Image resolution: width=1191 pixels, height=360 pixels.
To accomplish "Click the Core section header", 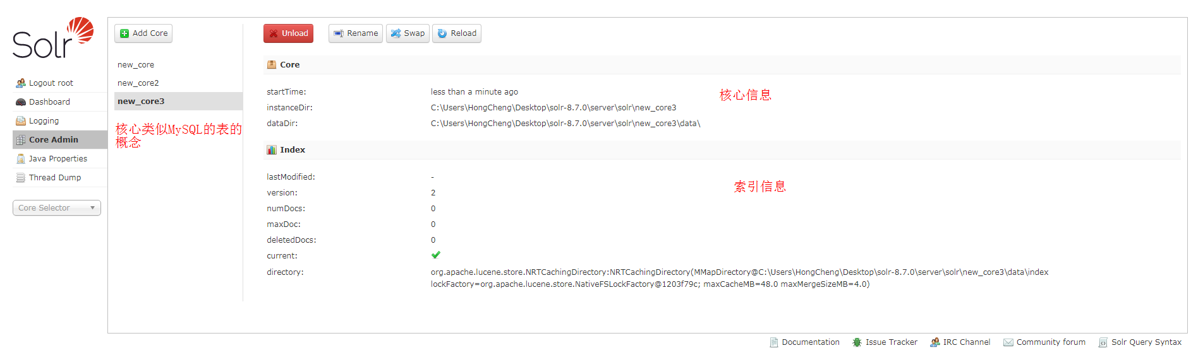I will 722,65.
